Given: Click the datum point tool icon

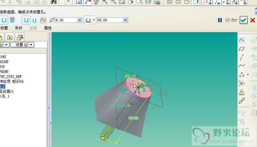Looking at the screenshot, I should tap(242, 75).
